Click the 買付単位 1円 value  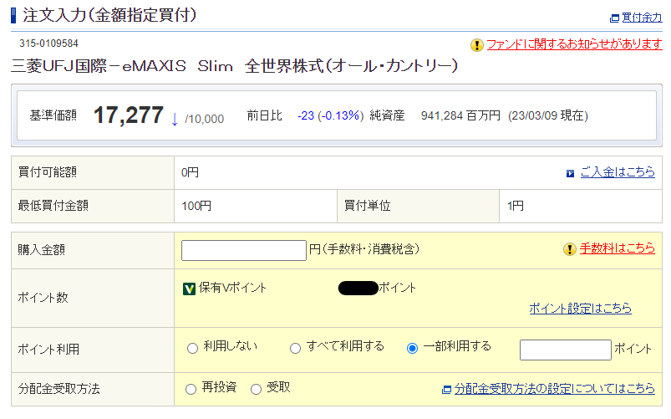pyautogui.click(x=516, y=206)
